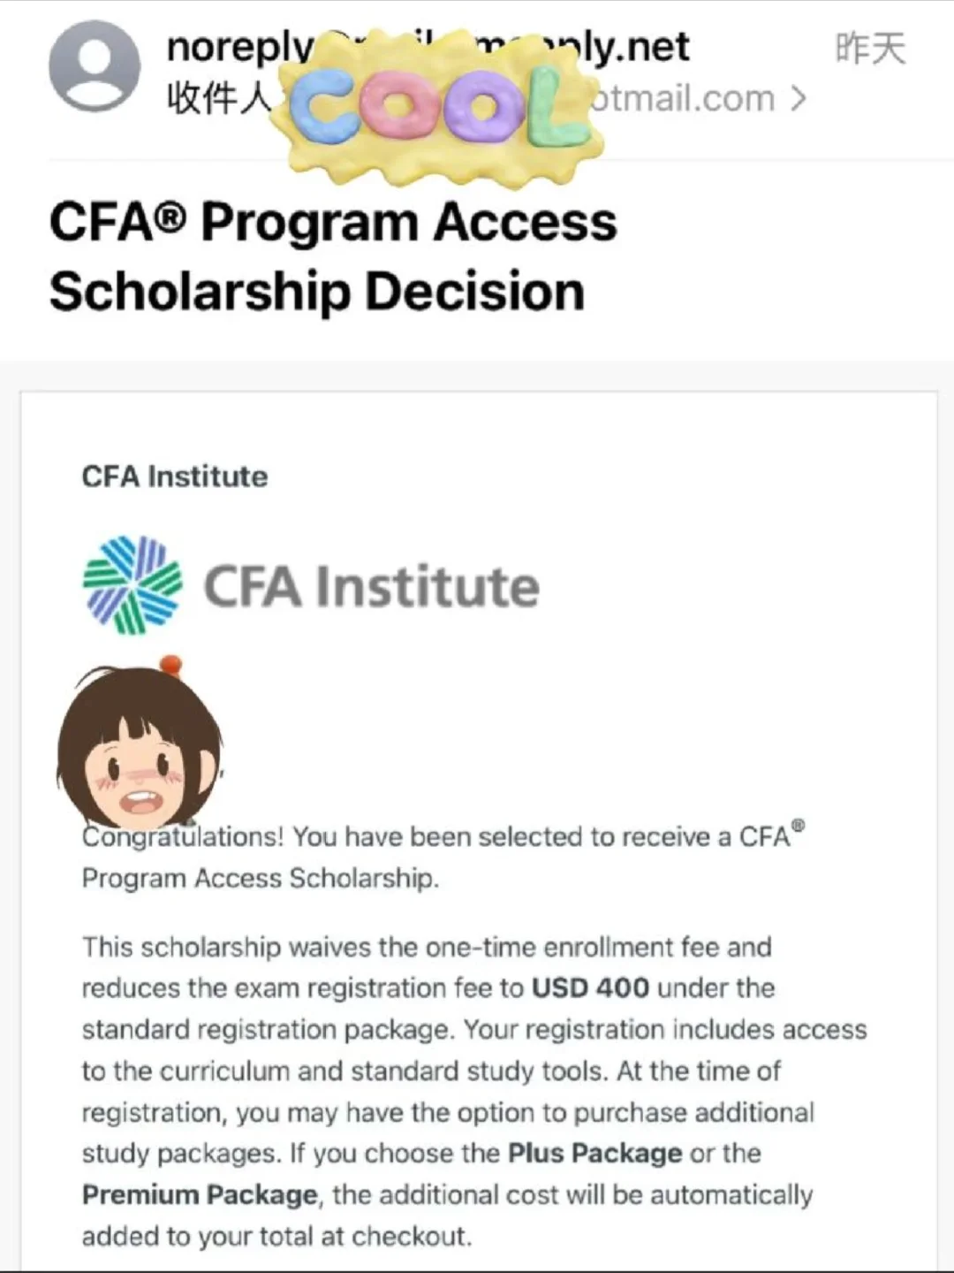Tap the 'added to your total at checkout' line

coord(276,1236)
